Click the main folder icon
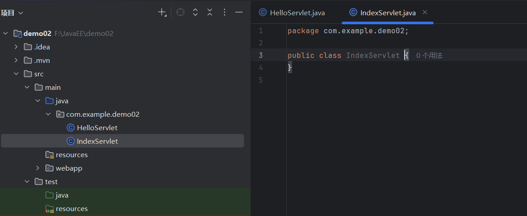Screen dimensions: 527x216 point(39,88)
